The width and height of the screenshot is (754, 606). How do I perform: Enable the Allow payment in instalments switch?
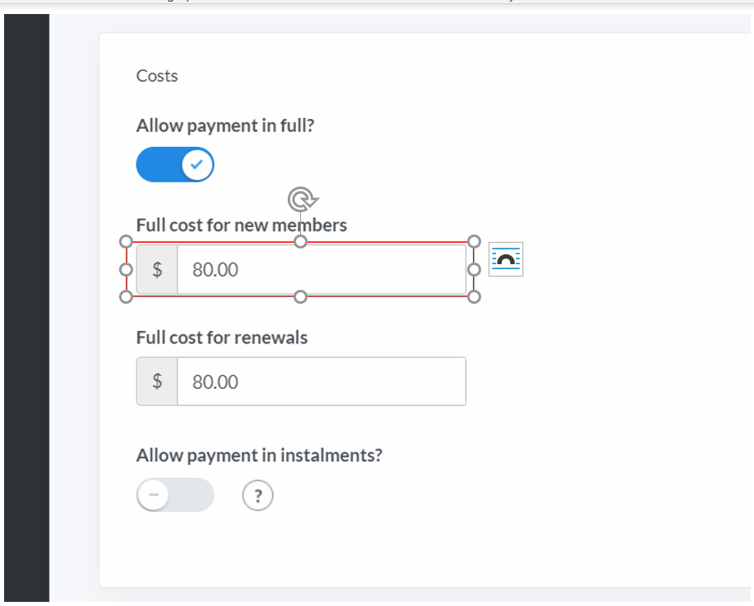pyautogui.click(x=175, y=495)
